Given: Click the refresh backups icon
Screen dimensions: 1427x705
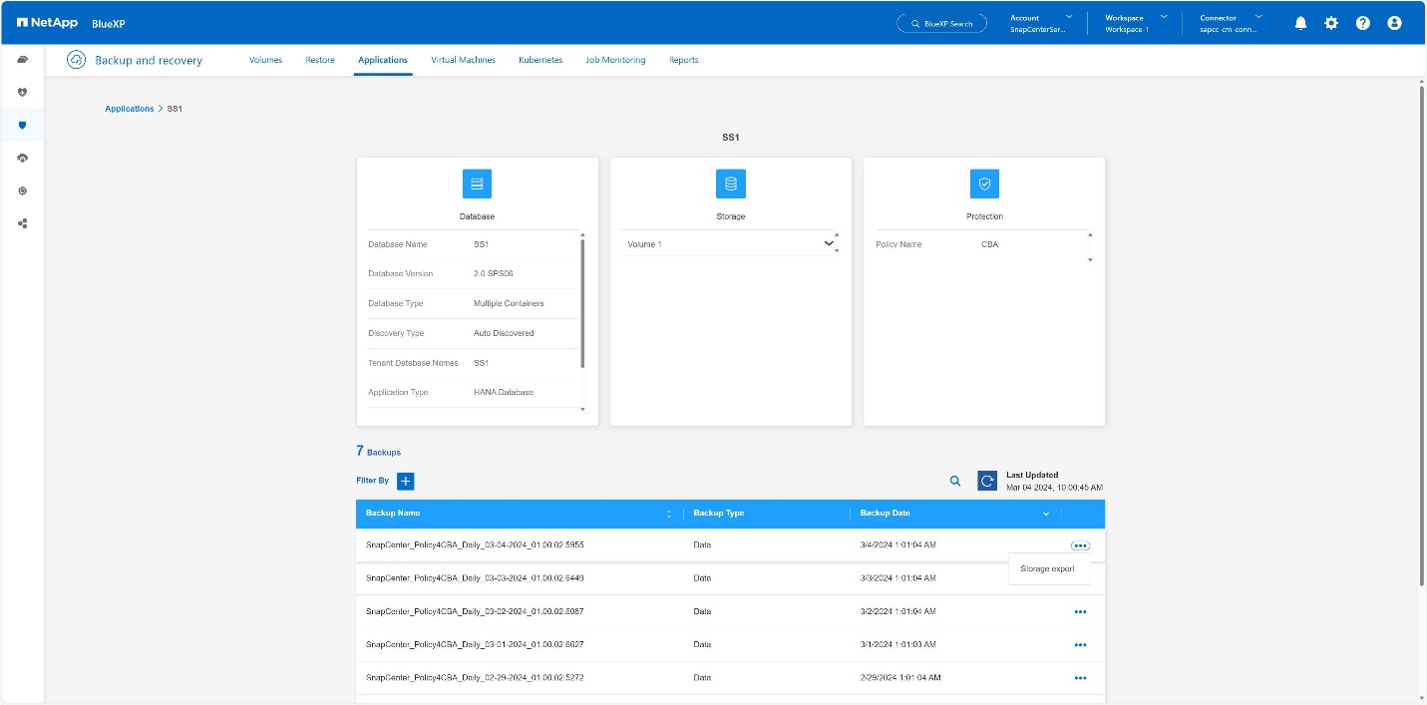Looking at the screenshot, I should click(x=987, y=481).
